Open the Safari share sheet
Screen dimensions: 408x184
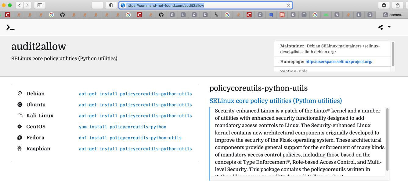398,5
